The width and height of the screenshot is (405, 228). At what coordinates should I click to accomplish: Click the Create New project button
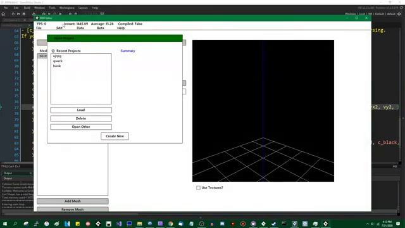pyautogui.click(x=115, y=136)
